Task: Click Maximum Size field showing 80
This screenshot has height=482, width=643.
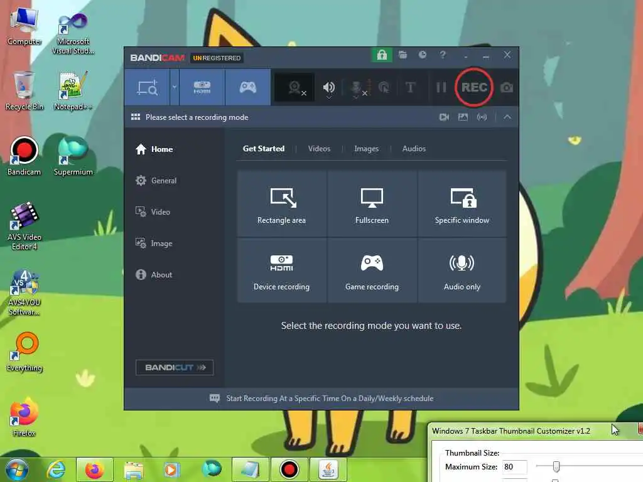Action: pyautogui.click(x=514, y=467)
